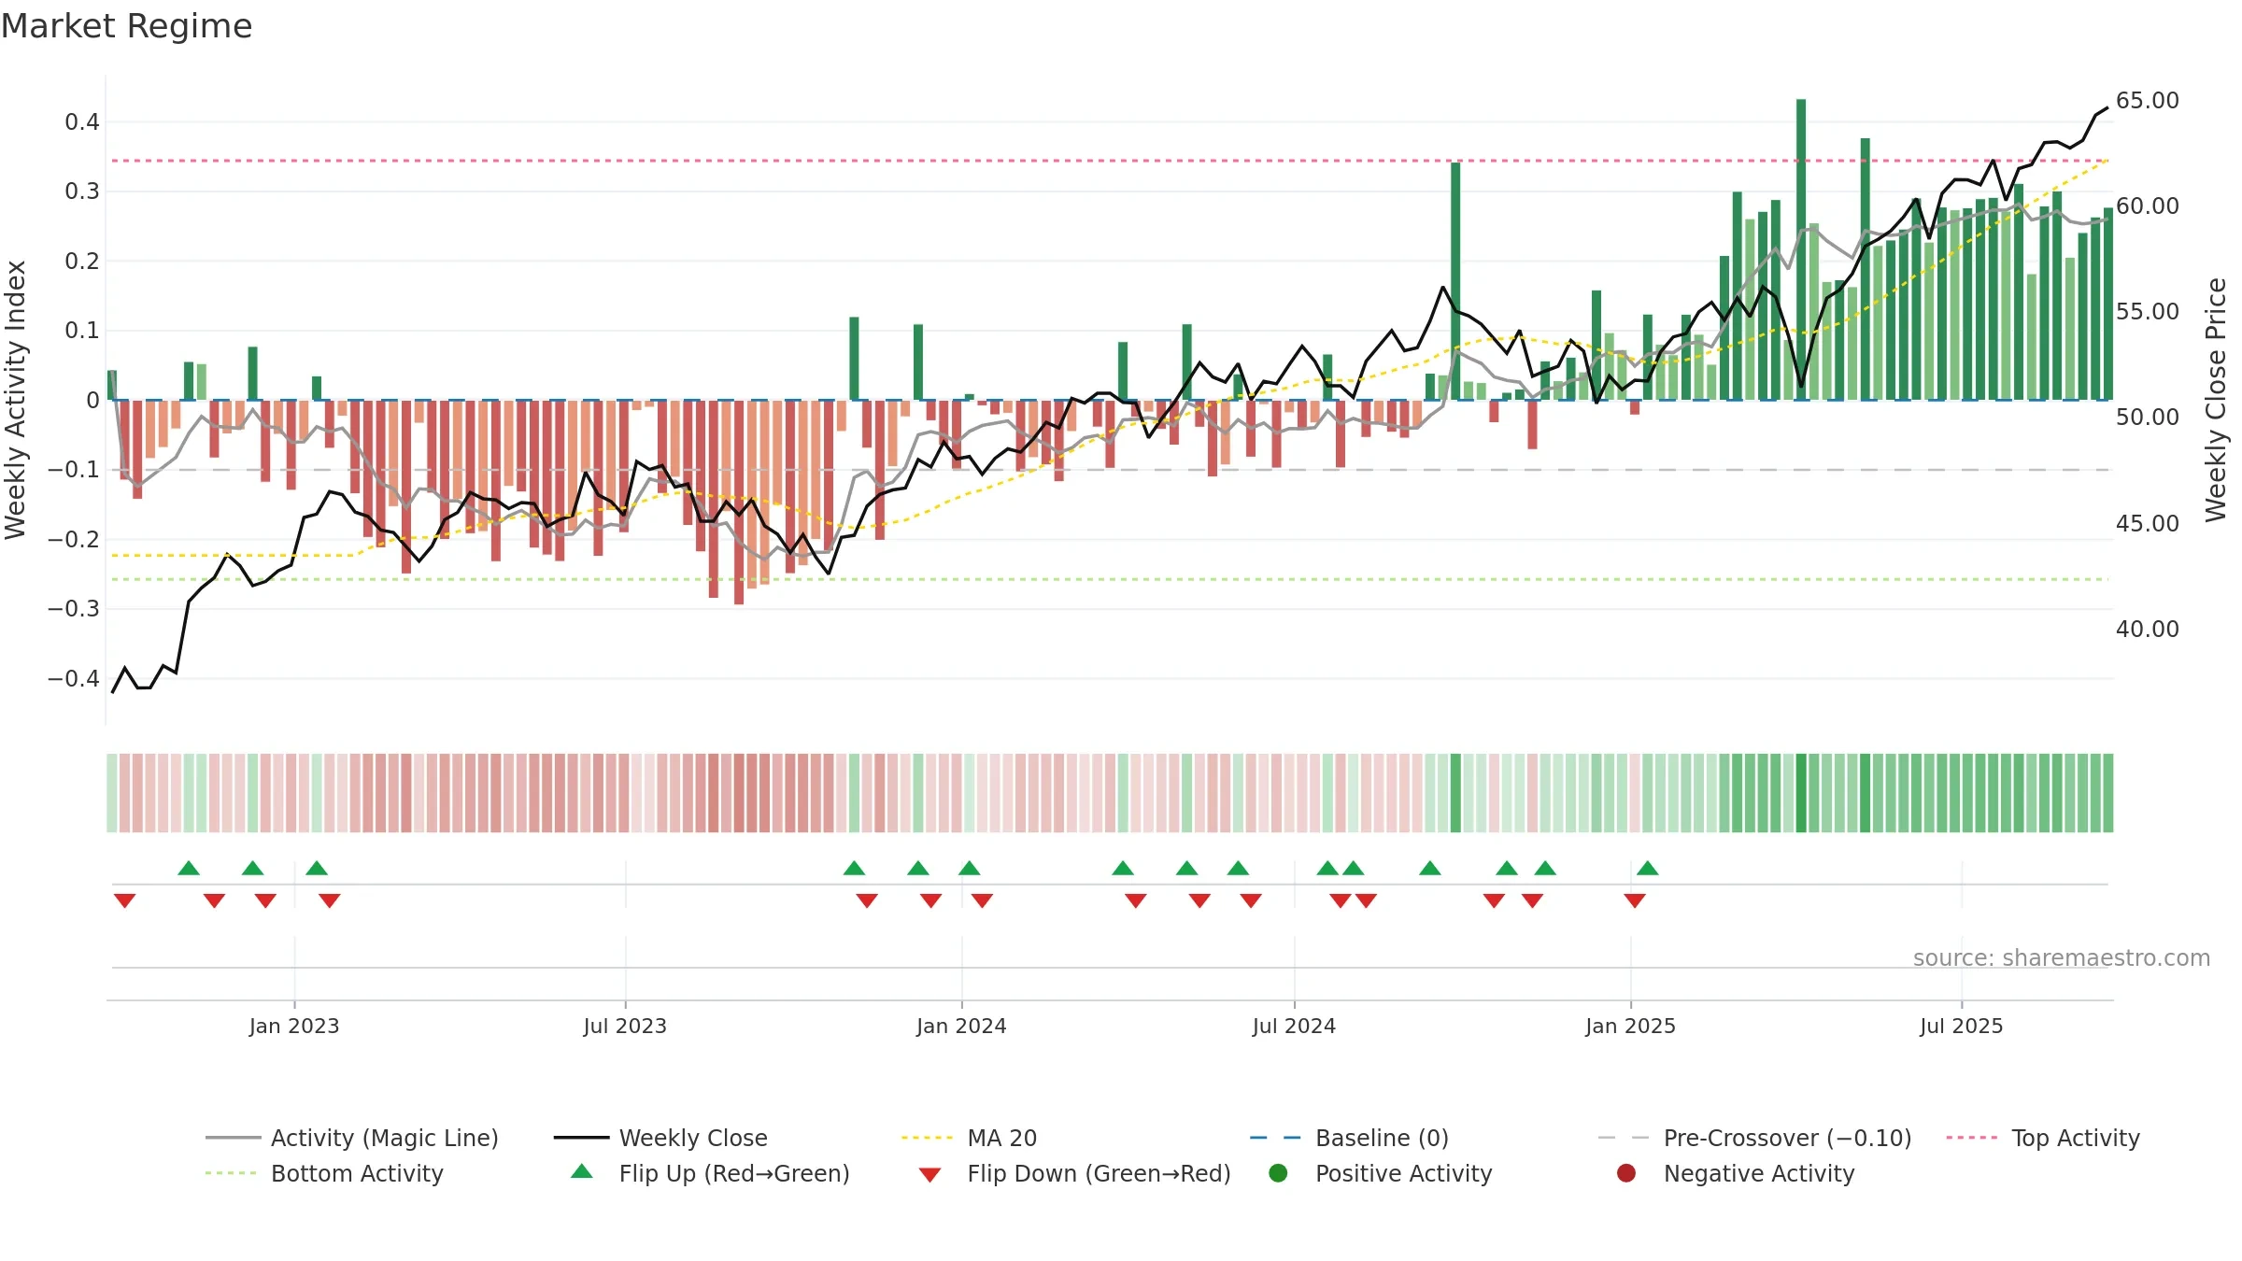Click the Jan 2023 axis label
This screenshot has width=2242, height=1261.
click(x=294, y=1026)
